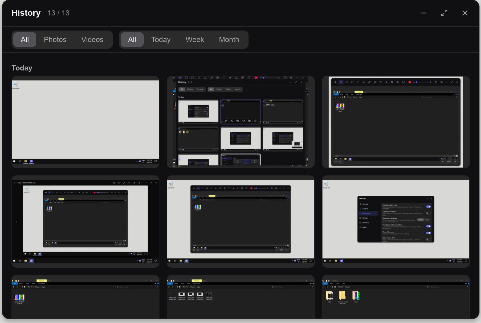
Task: Open the explorer thumbnail with a row of clip files
Action: click(x=241, y=297)
